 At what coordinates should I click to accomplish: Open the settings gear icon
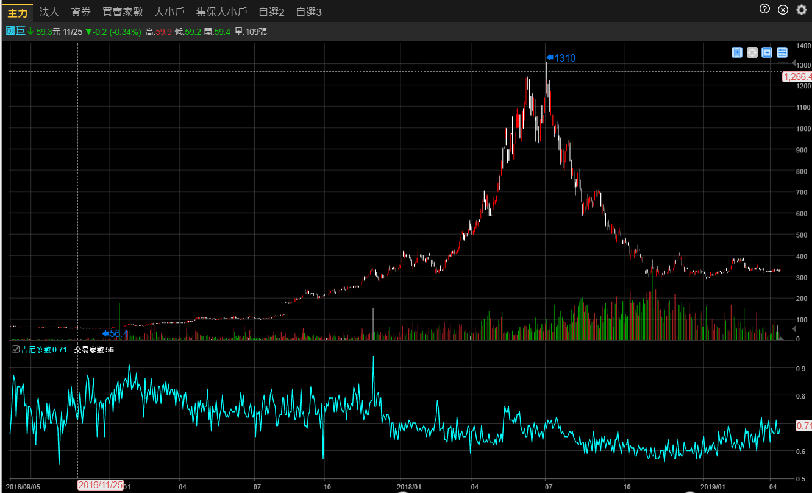coord(802,10)
